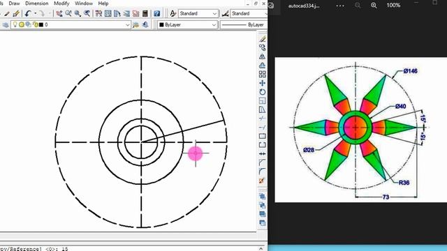Open the Sheet Set Manager icon

126,13
